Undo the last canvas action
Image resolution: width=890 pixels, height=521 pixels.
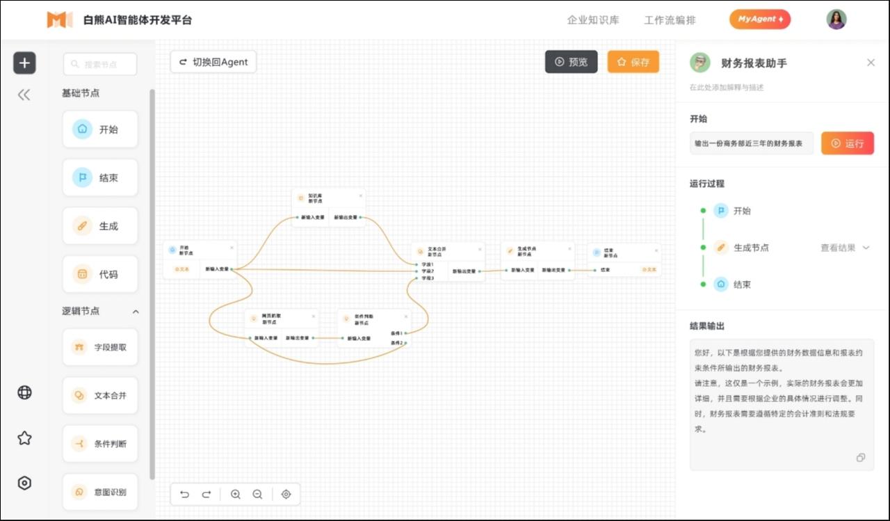[x=184, y=495]
